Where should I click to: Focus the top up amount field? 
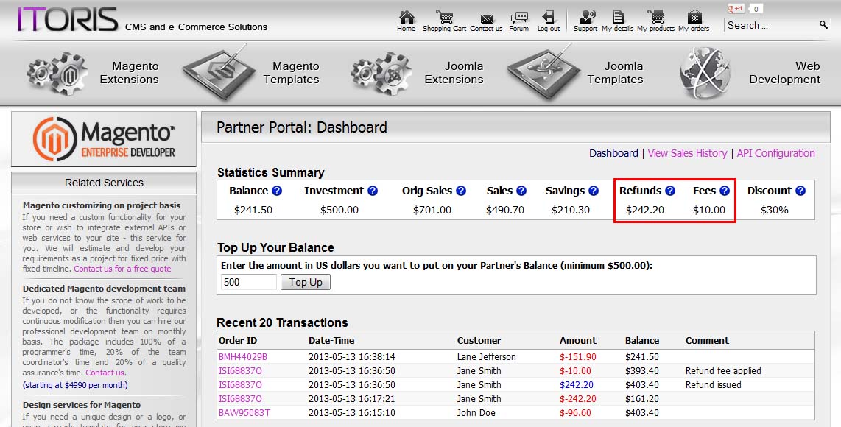(x=249, y=282)
